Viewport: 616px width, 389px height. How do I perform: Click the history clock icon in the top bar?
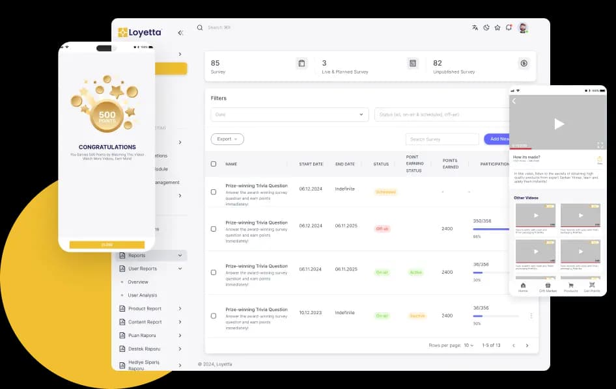486,27
